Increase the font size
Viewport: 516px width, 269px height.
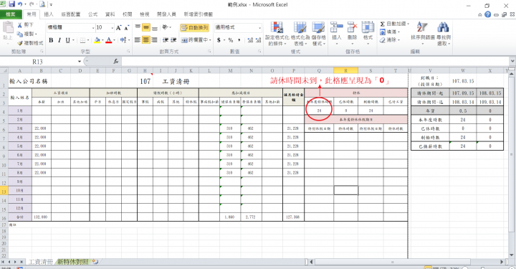pos(118,28)
